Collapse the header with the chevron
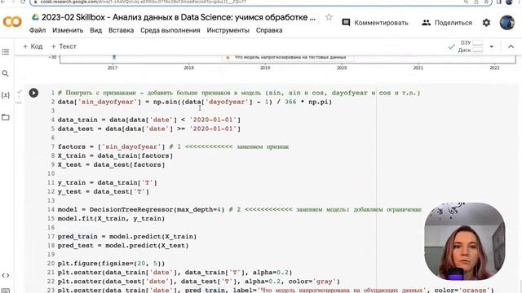 511,46
